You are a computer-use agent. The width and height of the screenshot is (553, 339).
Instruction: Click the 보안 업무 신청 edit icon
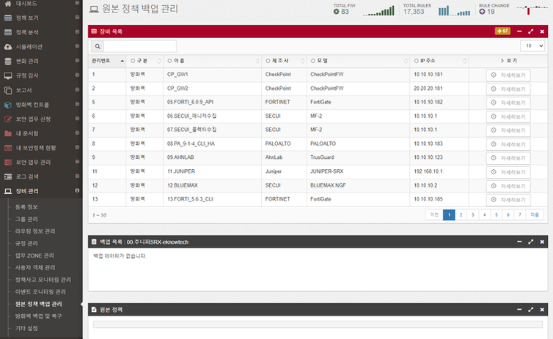pyautogui.click(x=8, y=119)
